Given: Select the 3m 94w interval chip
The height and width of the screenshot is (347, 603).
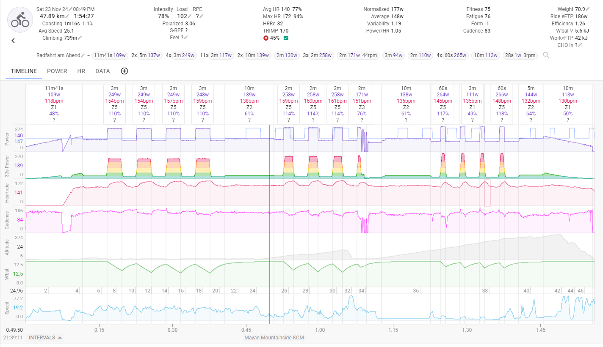Looking at the screenshot, I should coord(393,55).
